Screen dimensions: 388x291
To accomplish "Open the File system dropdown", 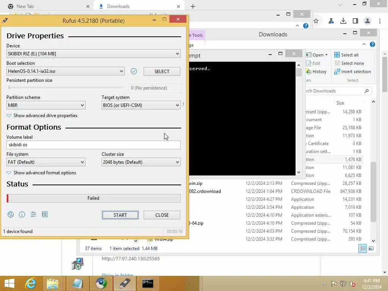I will 46,162.
